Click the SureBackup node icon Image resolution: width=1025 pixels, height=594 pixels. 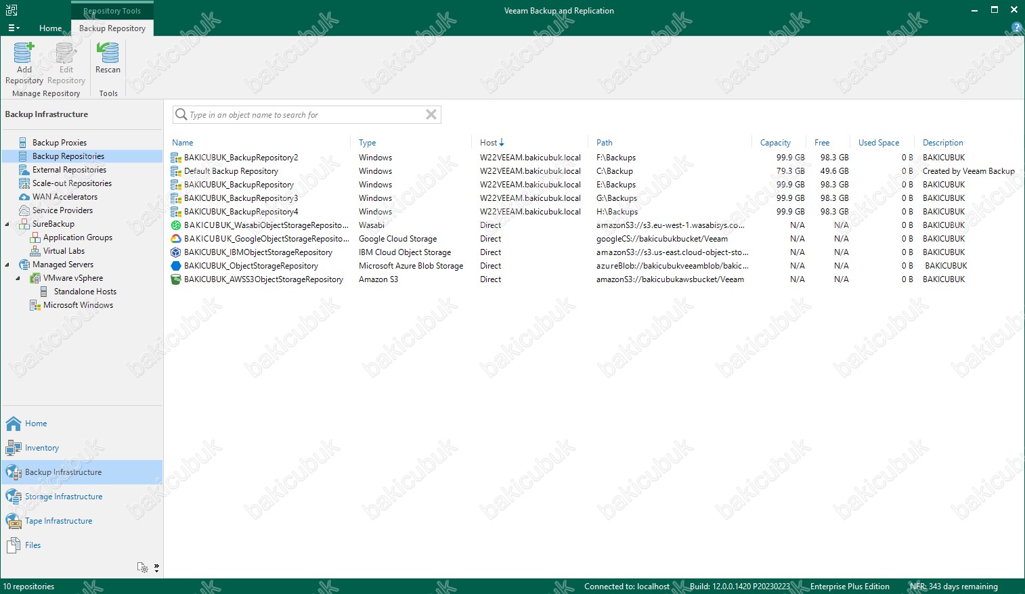[24, 224]
